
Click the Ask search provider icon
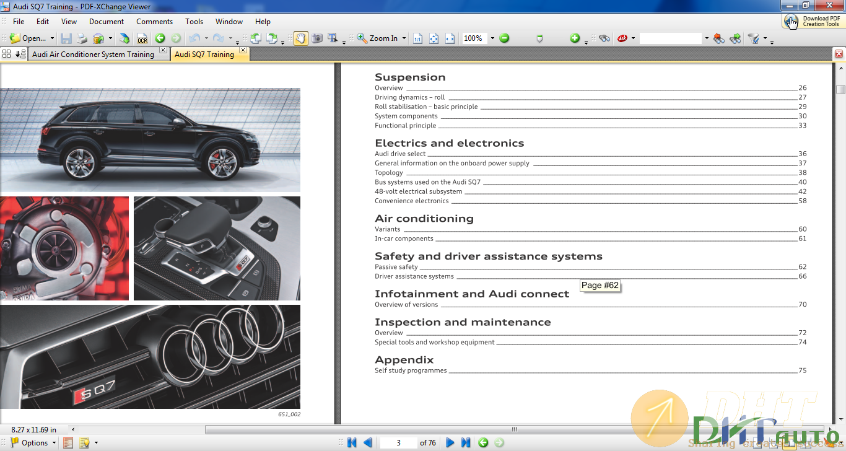[622, 38]
